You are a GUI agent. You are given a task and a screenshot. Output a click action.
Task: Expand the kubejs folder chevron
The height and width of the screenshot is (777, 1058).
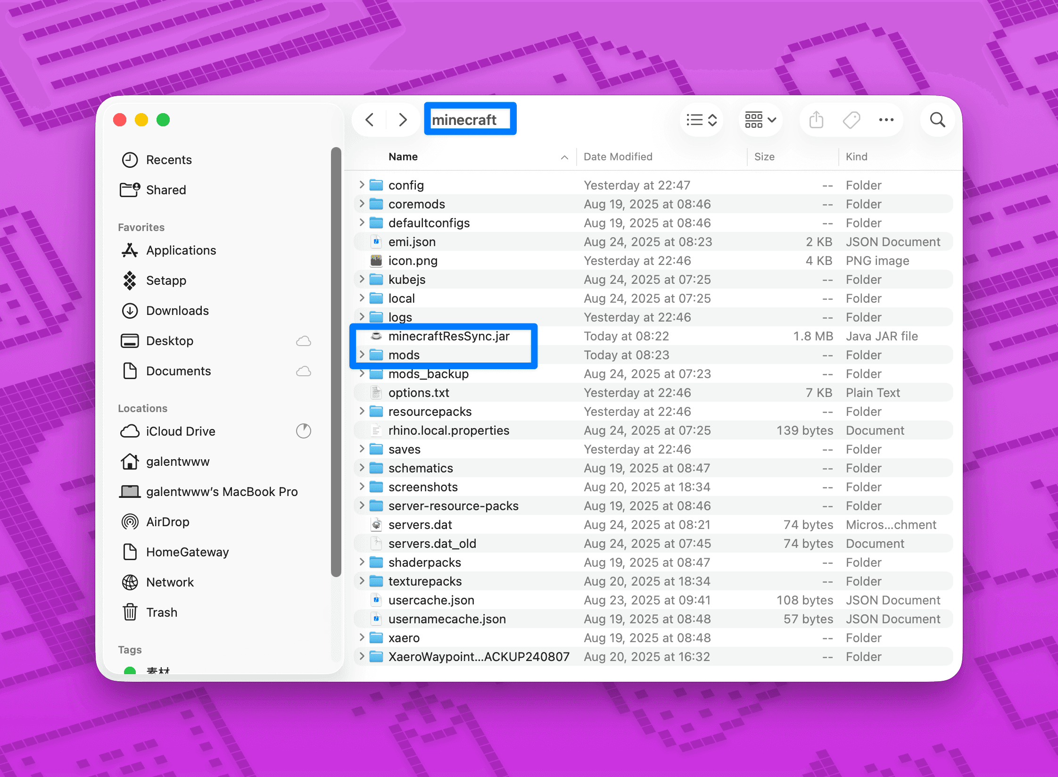click(x=362, y=279)
